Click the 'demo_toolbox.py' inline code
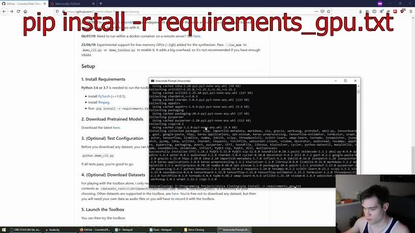This screenshot has height=233, width=415. pyautogui.click(x=122, y=50)
